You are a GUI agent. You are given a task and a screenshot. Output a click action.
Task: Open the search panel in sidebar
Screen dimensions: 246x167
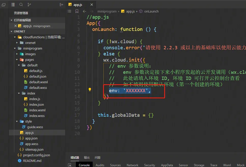click(21, 5)
